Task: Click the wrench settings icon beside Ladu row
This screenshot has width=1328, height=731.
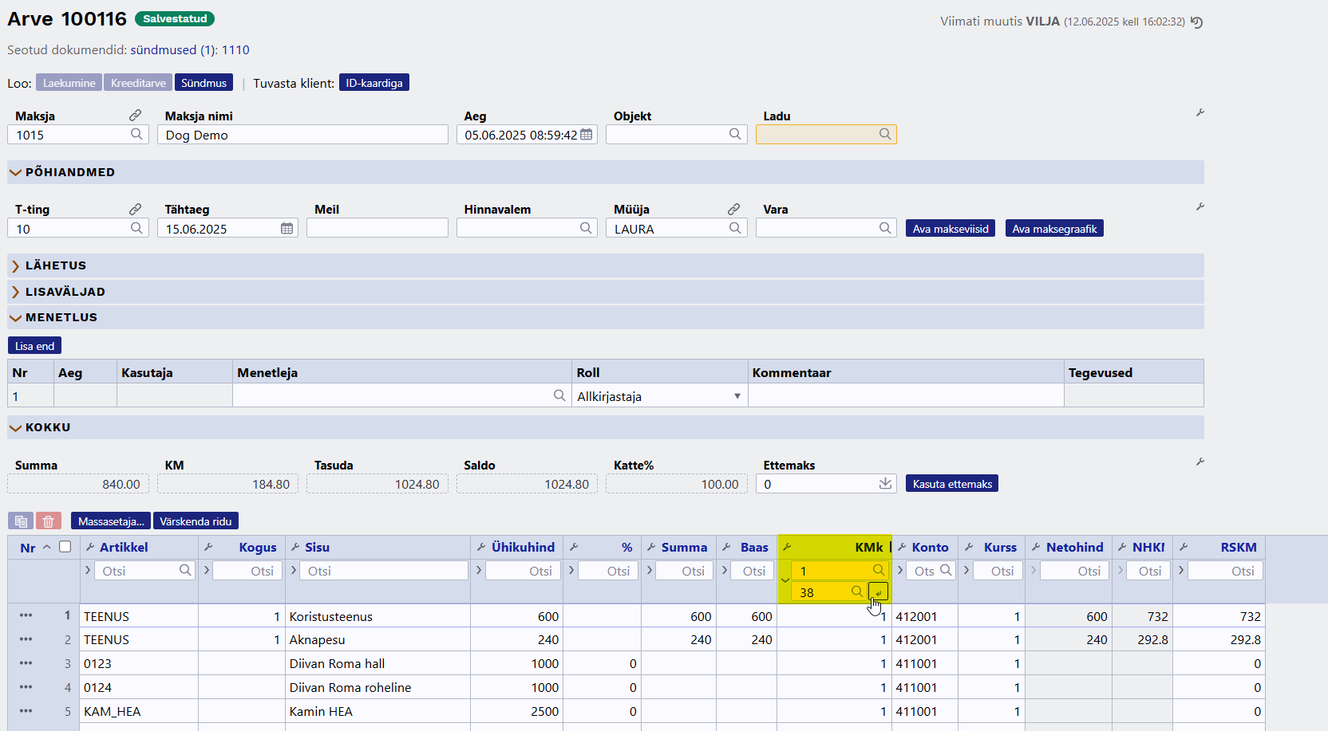Action: (x=1200, y=113)
